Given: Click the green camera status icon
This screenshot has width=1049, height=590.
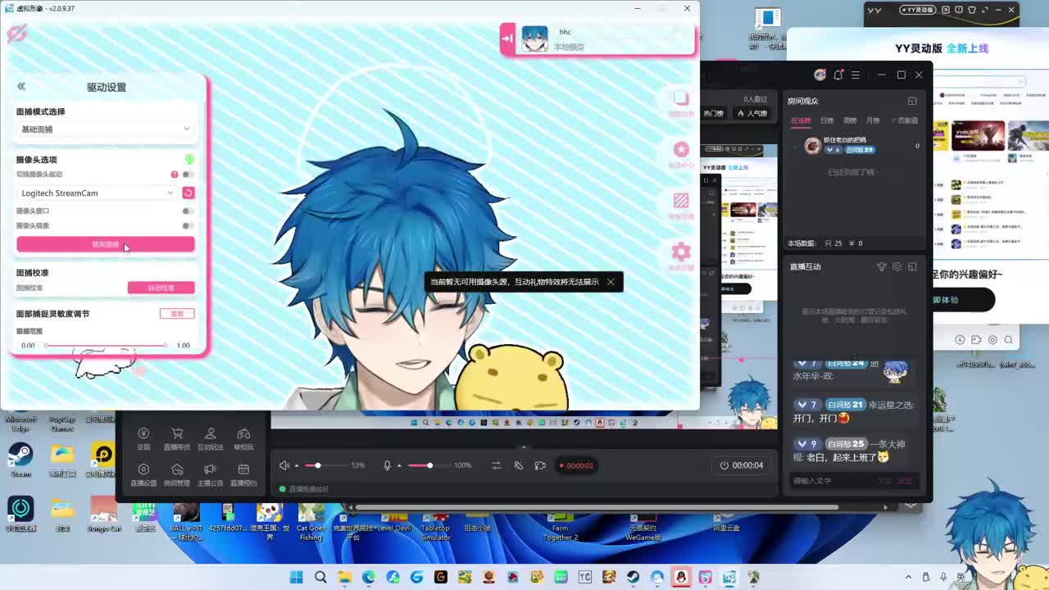Looking at the screenshot, I should click(x=189, y=159).
